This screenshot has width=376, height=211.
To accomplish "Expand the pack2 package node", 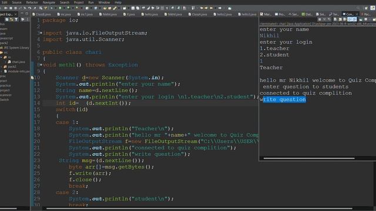I will tap(1, 66).
